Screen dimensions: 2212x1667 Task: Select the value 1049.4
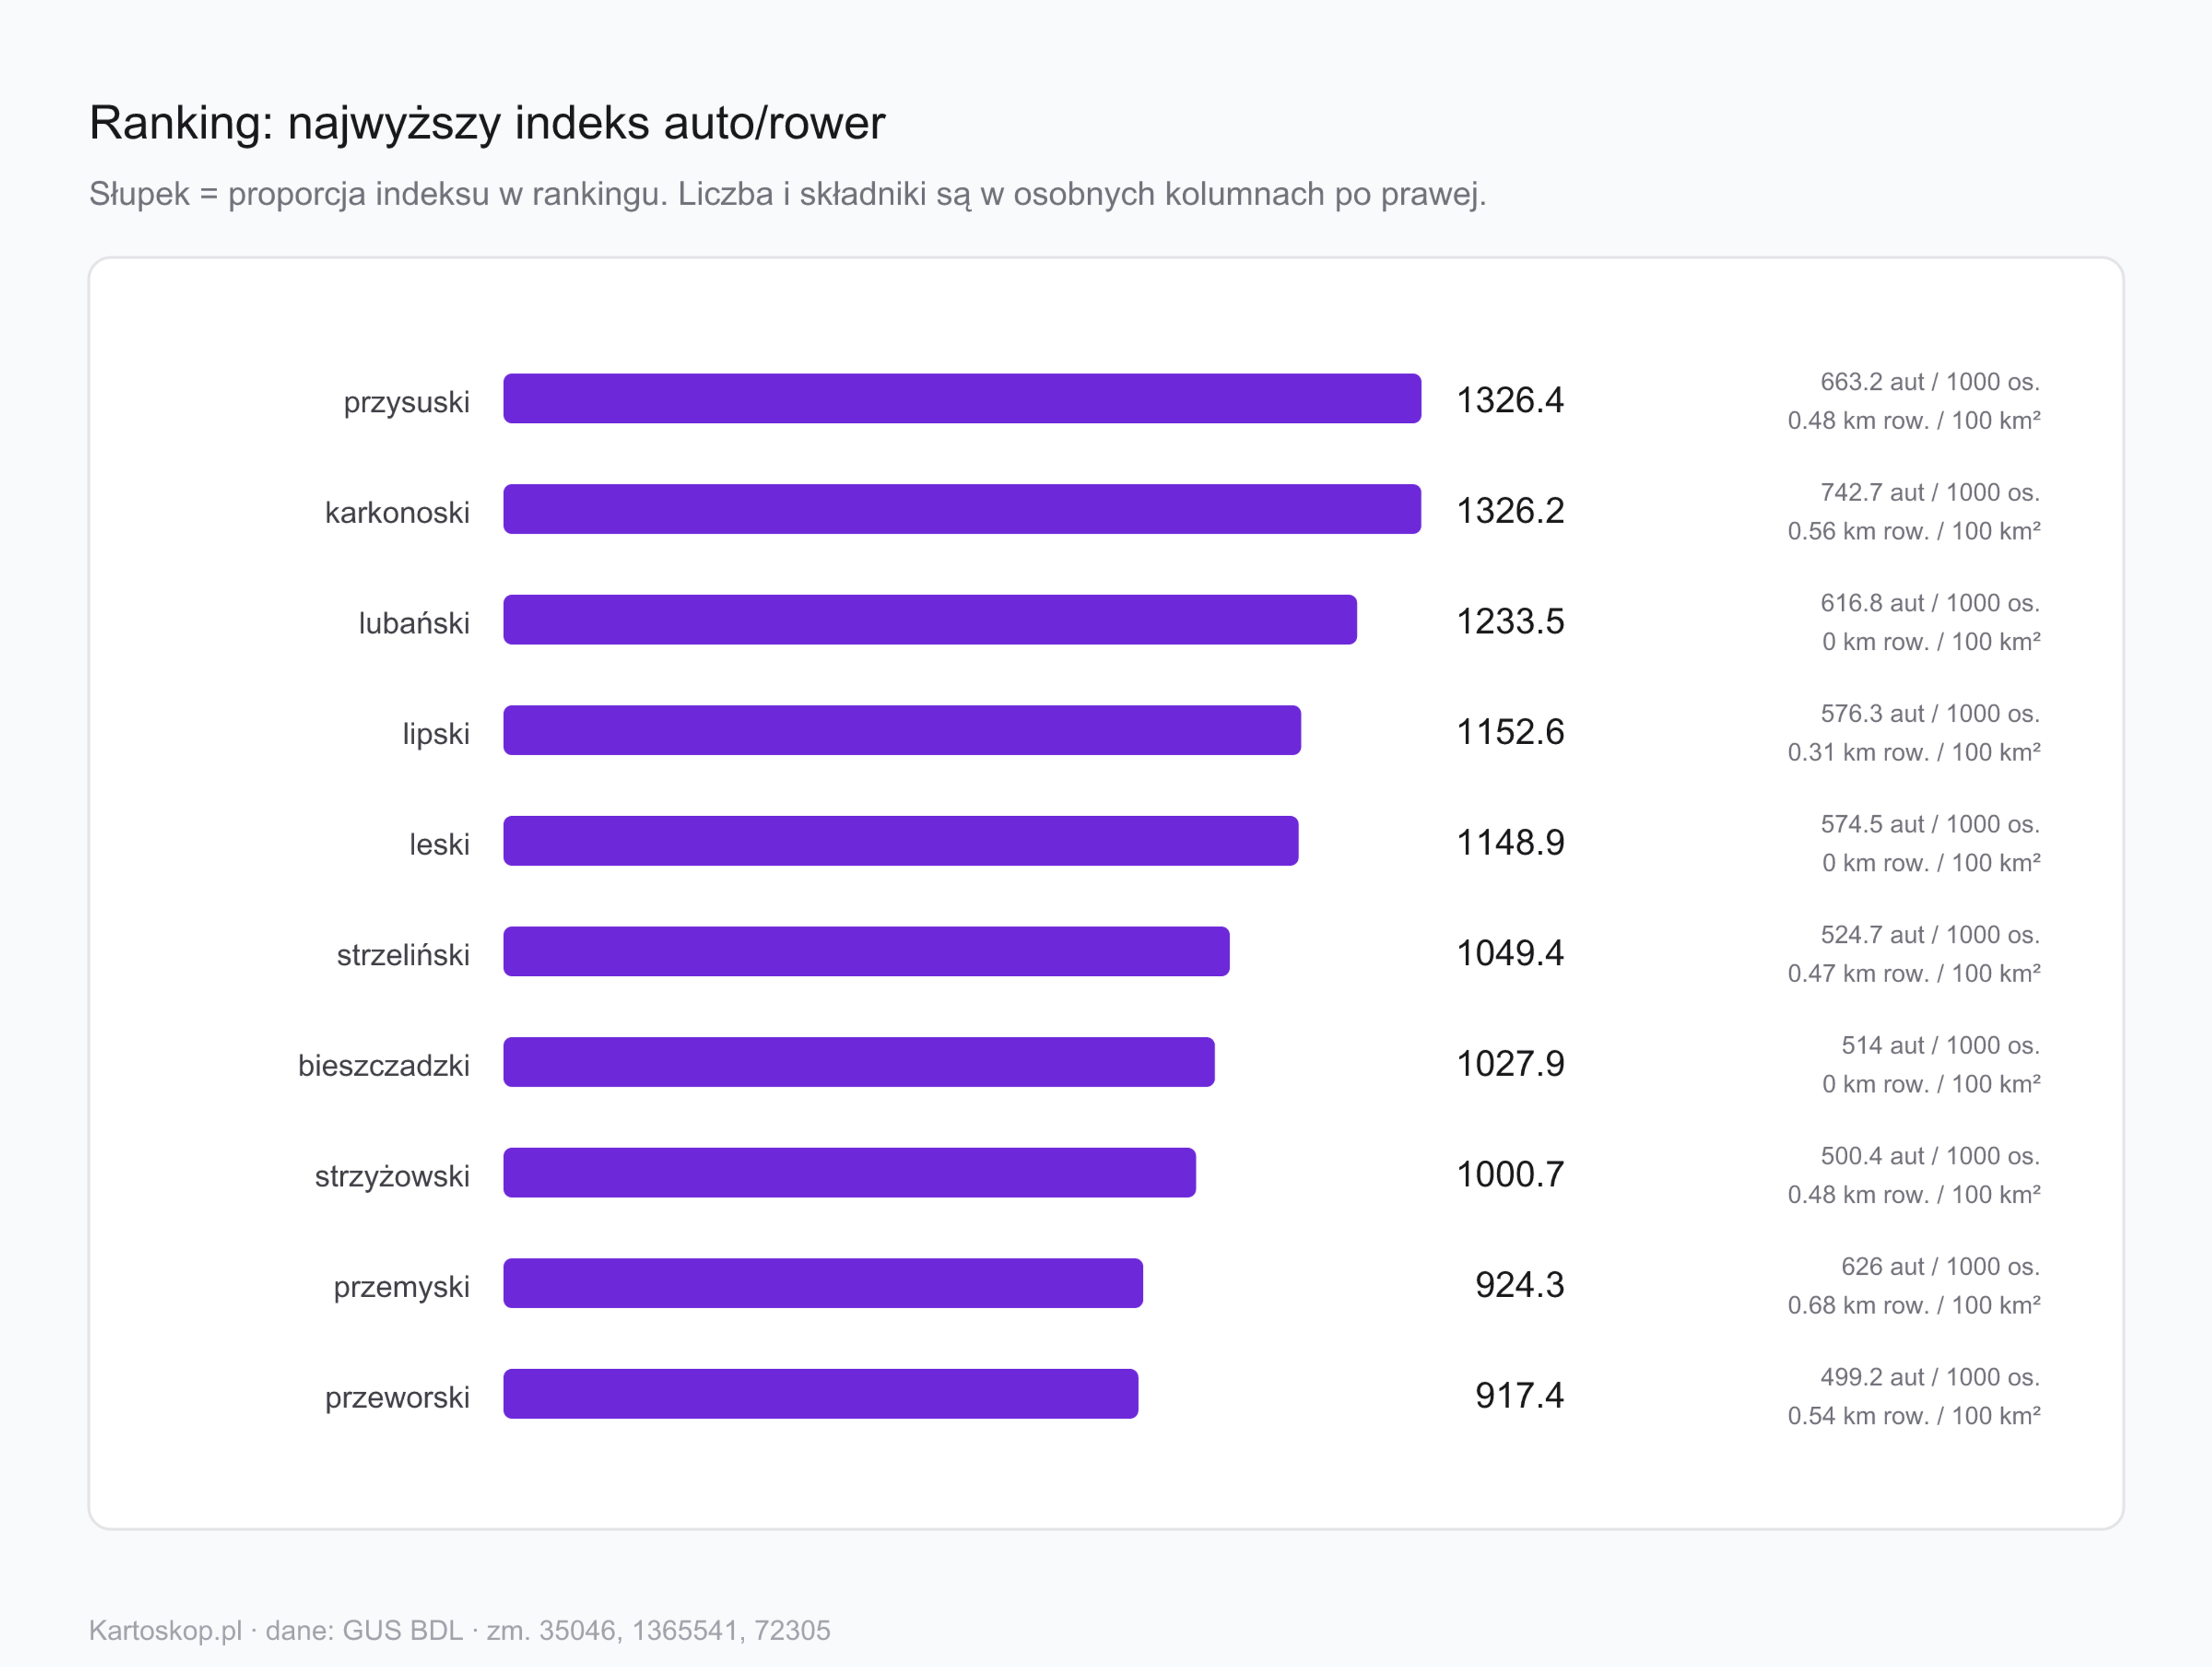(x=1510, y=953)
